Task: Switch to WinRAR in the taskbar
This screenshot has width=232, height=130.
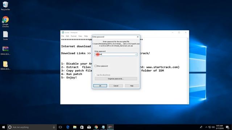Action: click(110, 127)
